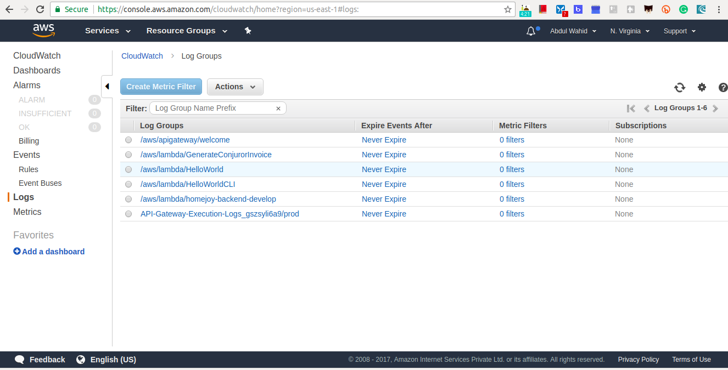Go to previous page of log groups
This screenshot has width=728, height=370.
click(x=647, y=109)
